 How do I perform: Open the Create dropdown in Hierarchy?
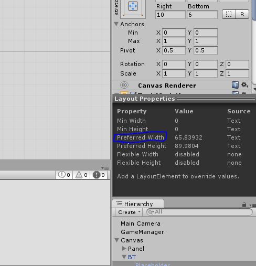129,212
